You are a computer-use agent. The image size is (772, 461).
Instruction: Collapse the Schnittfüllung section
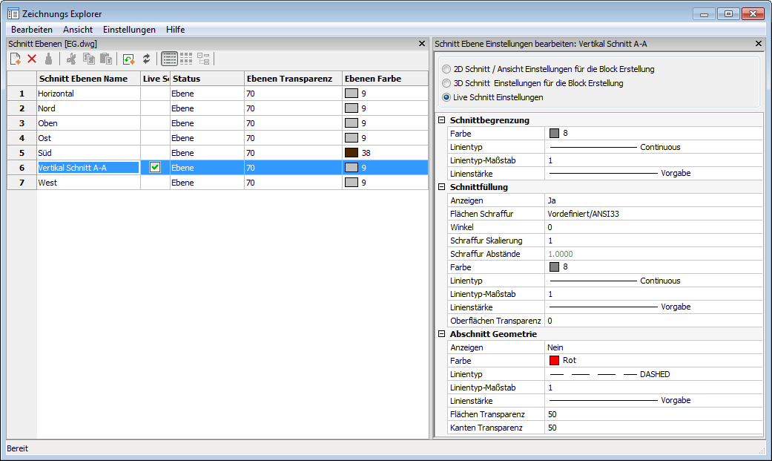[442, 187]
